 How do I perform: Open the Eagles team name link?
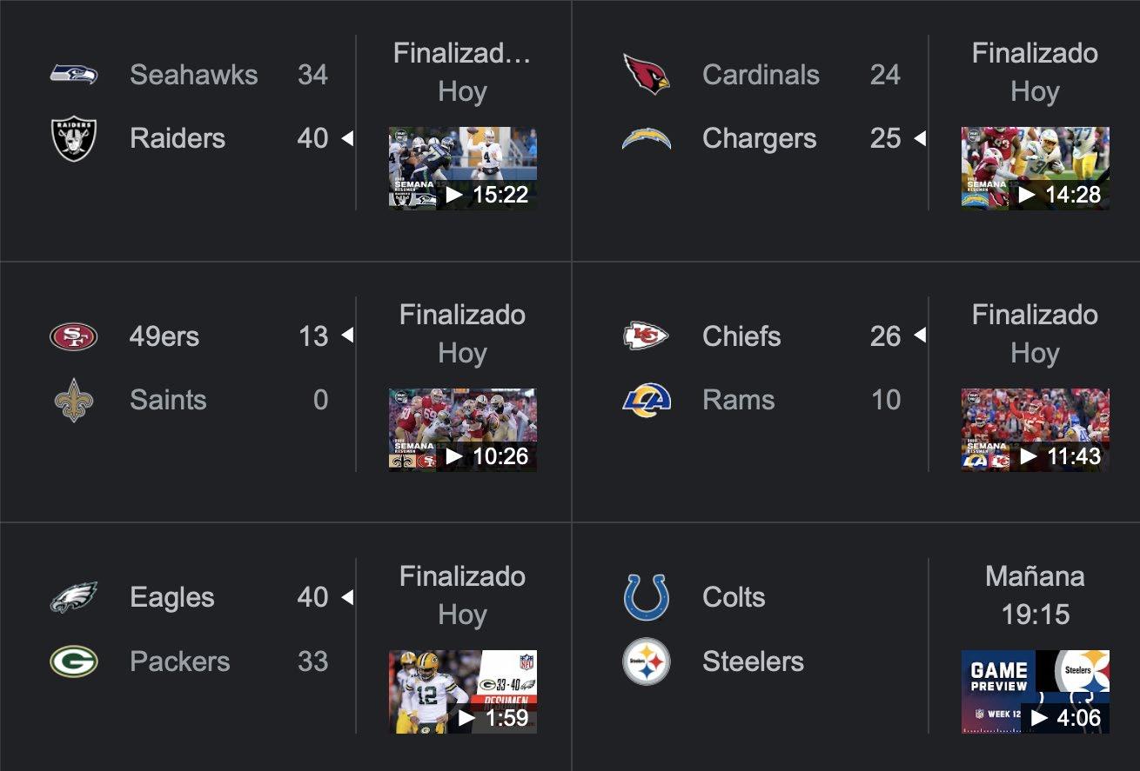172,597
